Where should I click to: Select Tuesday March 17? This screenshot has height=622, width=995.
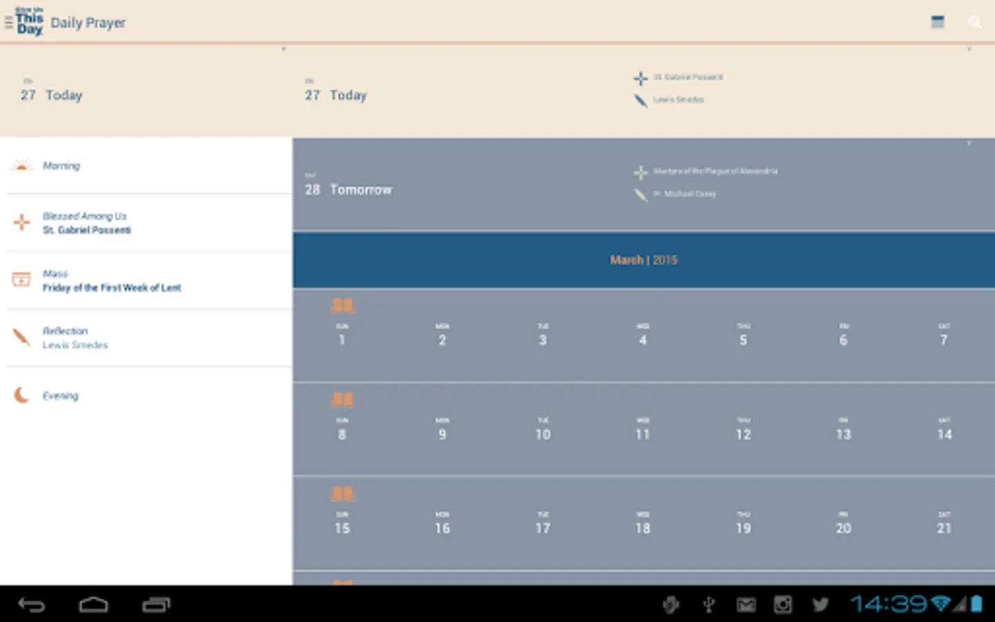pos(543,523)
